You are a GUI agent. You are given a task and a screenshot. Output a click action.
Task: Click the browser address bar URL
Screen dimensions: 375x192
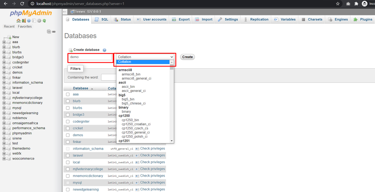click(80, 4)
